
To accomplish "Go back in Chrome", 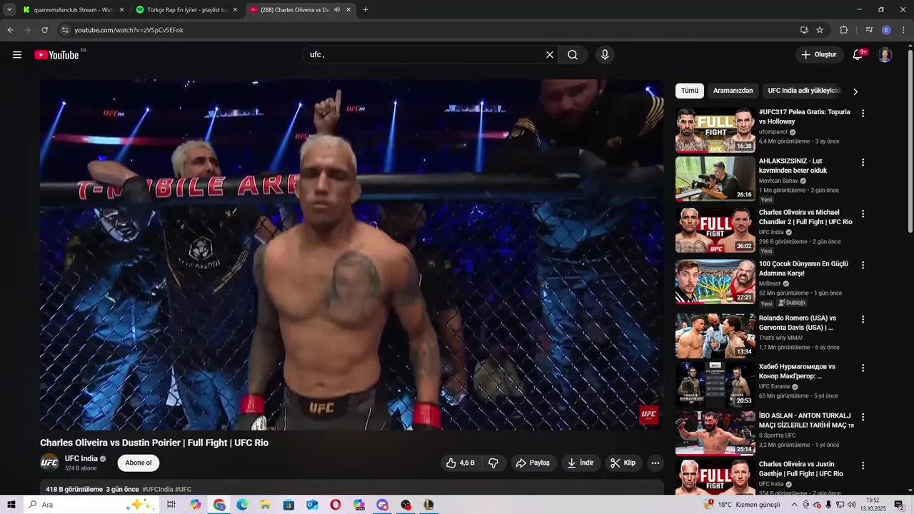I will [10, 30].
